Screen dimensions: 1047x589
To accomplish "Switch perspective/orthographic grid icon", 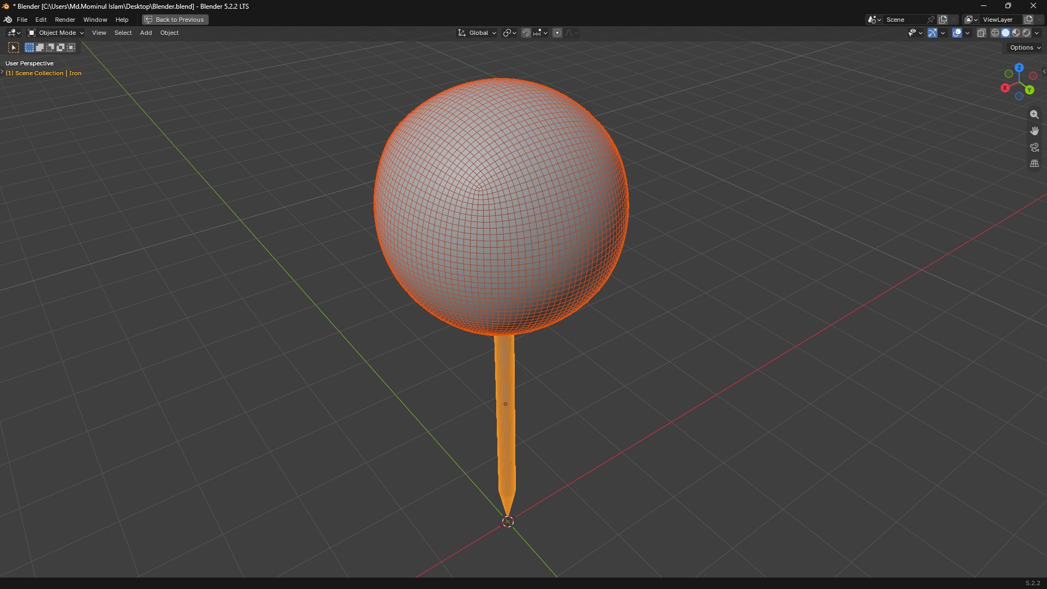I will (x=1034, y=164).
